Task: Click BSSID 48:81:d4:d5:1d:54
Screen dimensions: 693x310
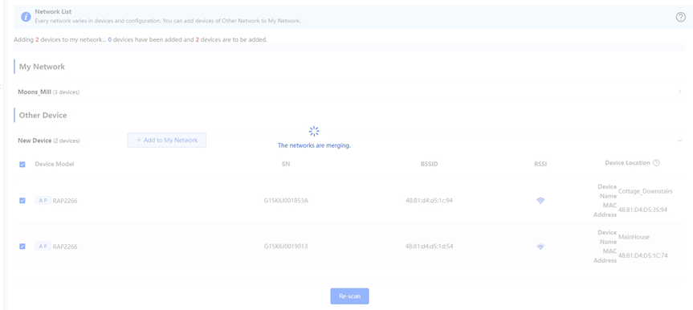Action: tap(429, 247)
